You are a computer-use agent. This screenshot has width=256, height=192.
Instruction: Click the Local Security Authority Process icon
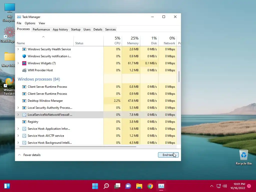(24, 108)
